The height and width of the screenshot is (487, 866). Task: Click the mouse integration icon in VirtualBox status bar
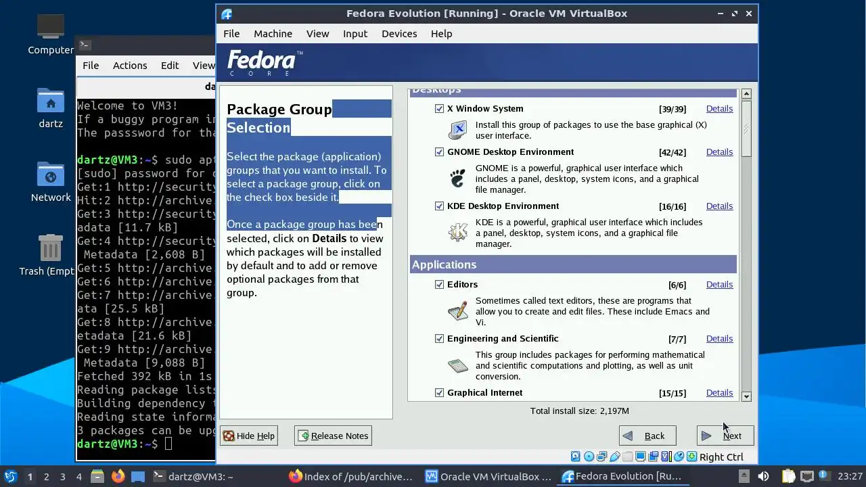click(x=679, y=457)
